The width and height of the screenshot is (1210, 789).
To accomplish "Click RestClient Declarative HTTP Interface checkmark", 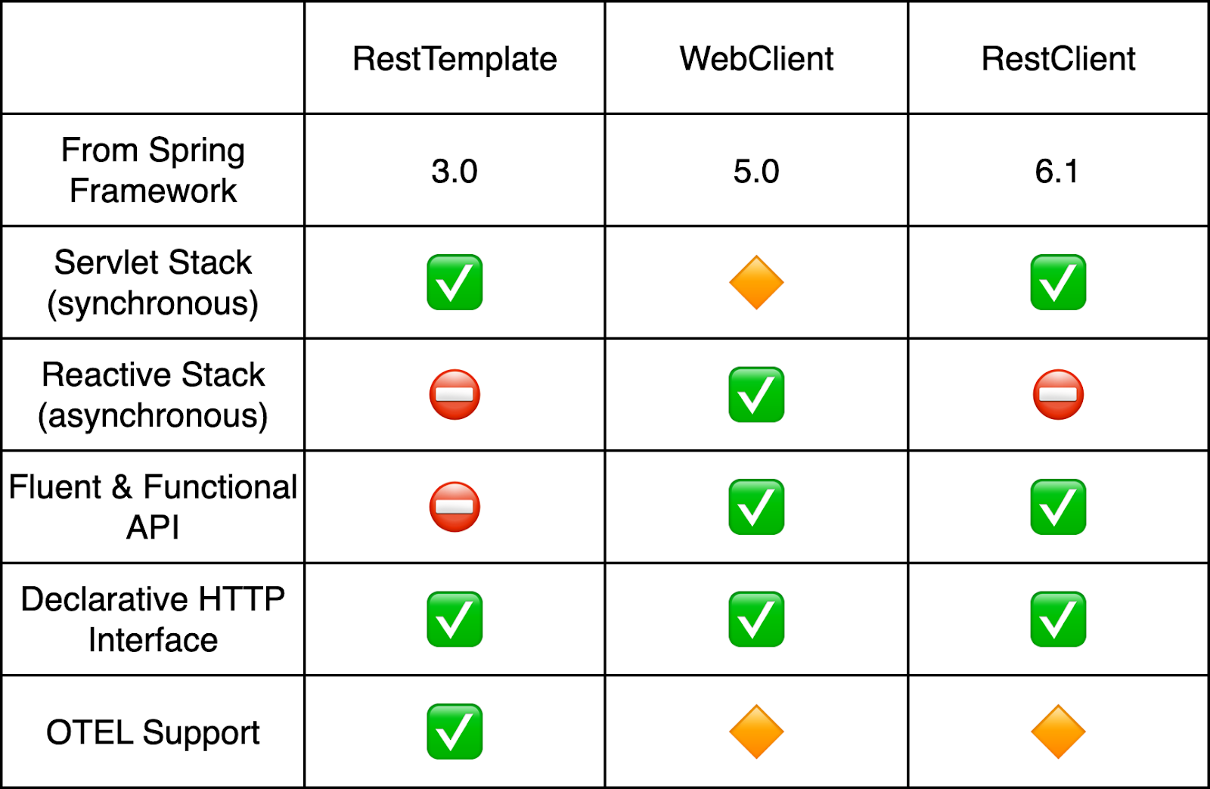I will coord(1058,619).
